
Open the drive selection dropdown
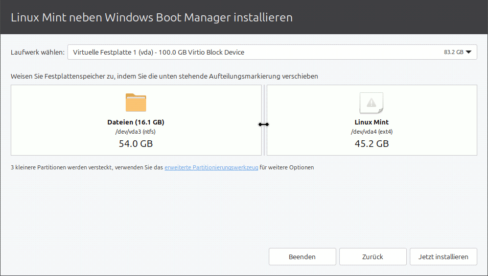click(272, 52)
